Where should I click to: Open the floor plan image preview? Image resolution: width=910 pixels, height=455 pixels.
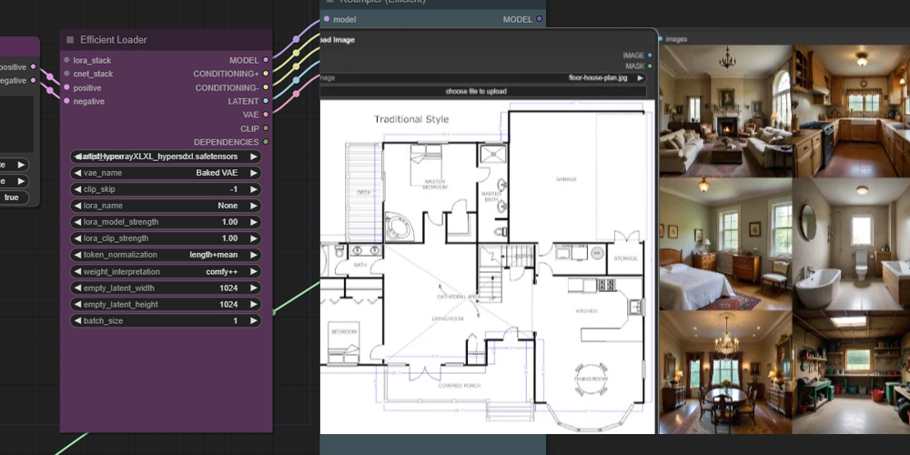pos(488,267)
